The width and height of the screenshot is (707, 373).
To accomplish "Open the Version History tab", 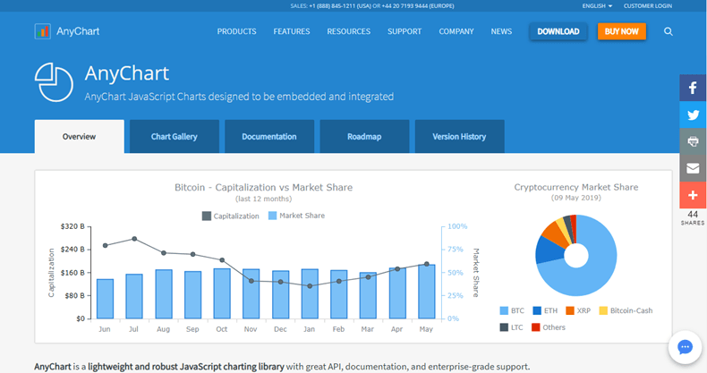I will point(459,137).
